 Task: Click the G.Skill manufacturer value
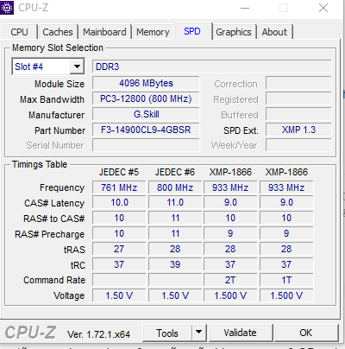(146, 114)
